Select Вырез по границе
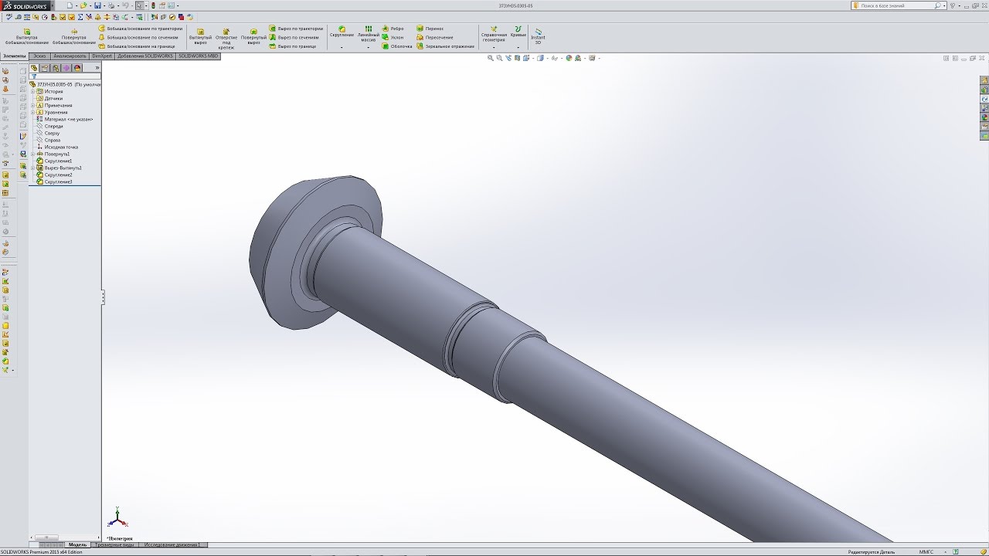 (293, 46)
